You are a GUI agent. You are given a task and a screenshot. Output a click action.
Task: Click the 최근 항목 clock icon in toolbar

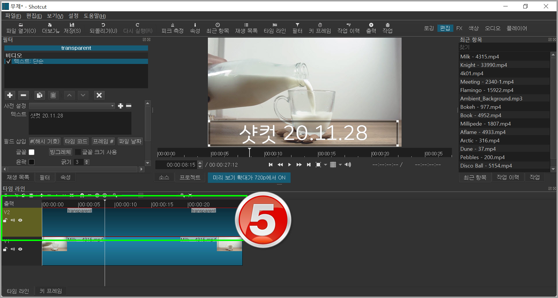point(217,28)
